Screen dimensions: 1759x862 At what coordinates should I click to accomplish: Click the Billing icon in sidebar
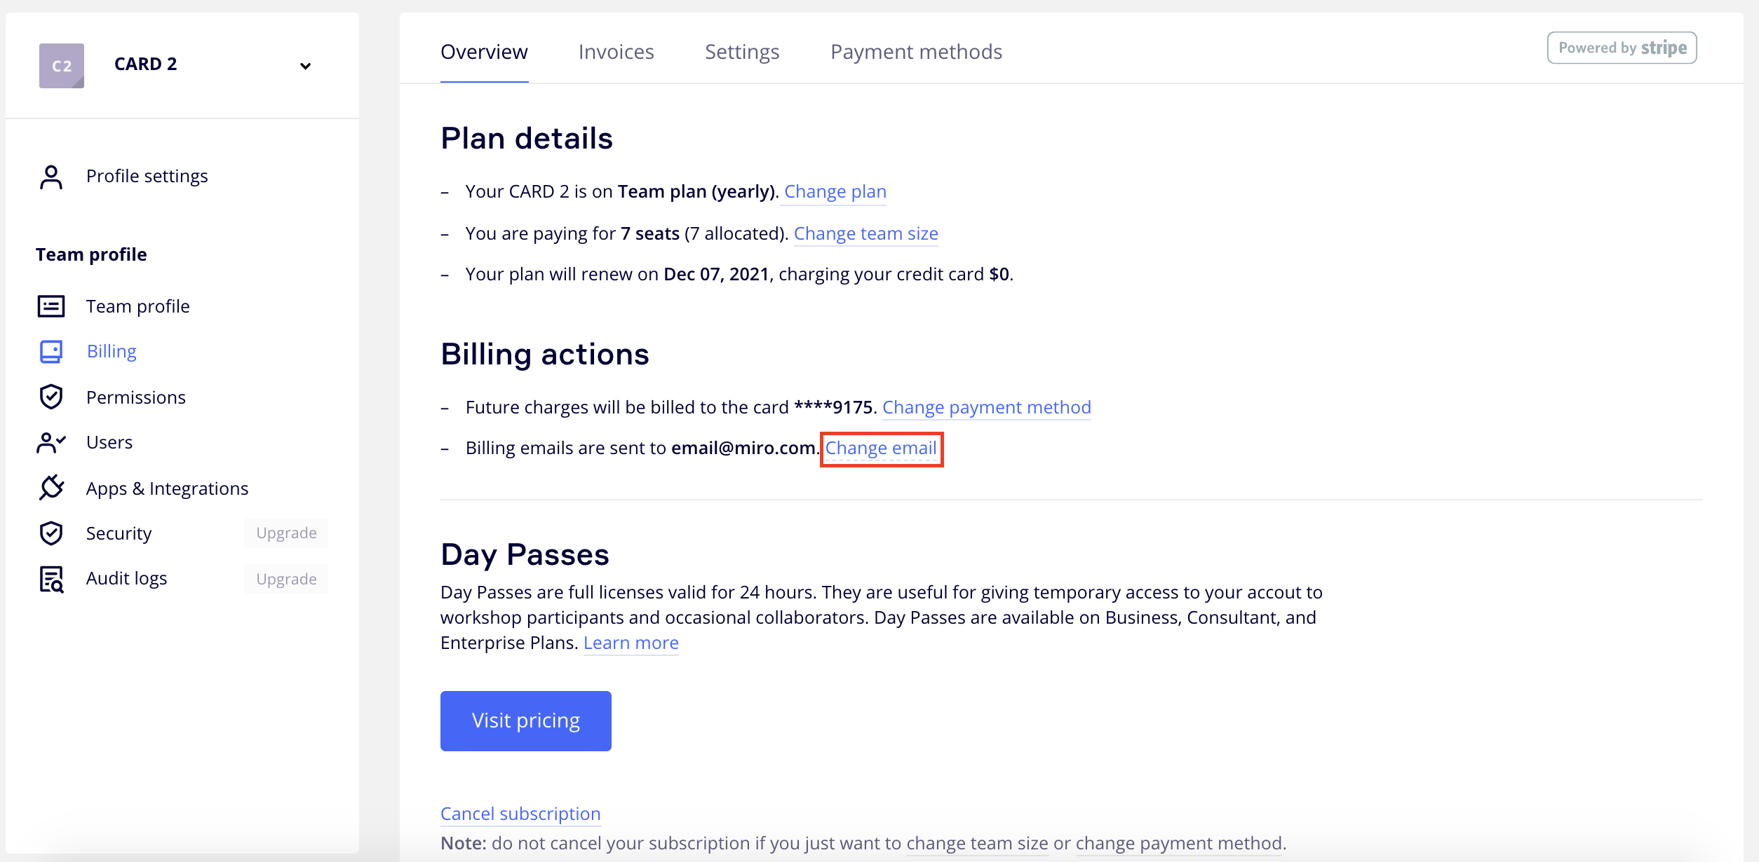click(51, 351)
